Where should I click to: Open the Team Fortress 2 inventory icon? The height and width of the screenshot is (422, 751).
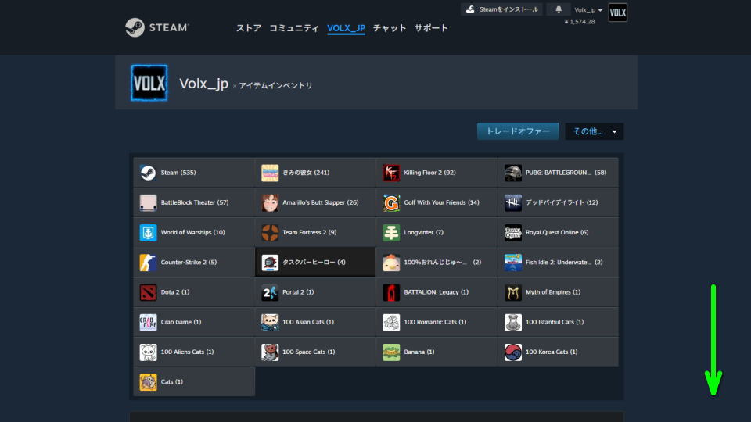[270, 233]
